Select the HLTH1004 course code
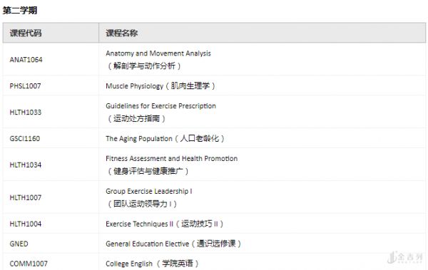 [26, 224]
